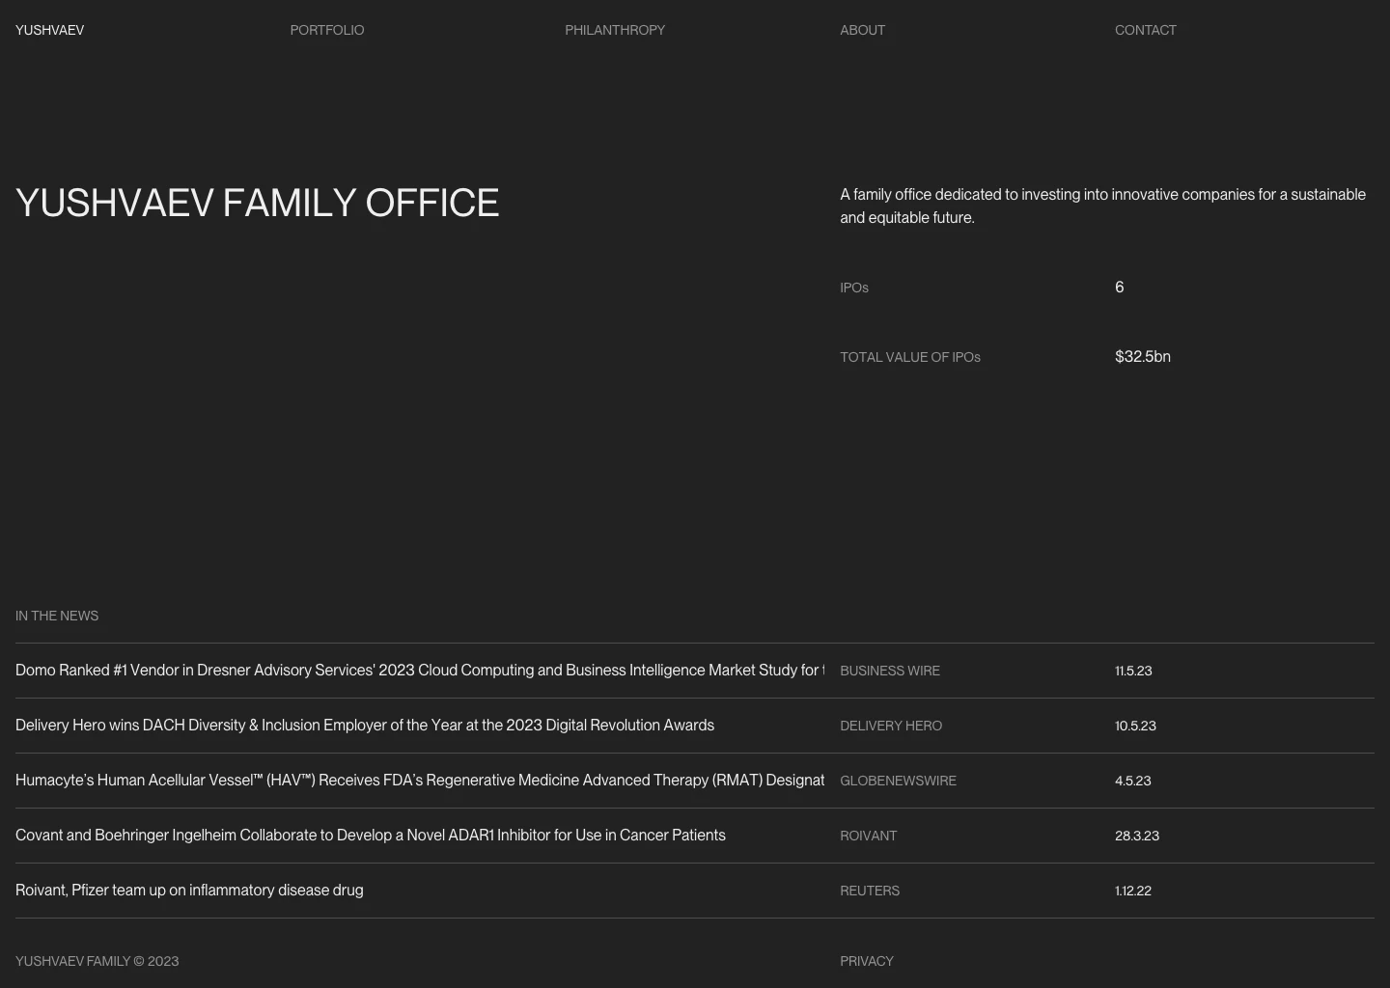
Task: Click the REUTERS source label
Action: (x=870, y=891)
